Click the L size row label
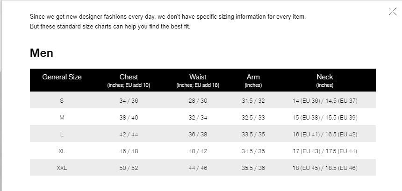This screenshot has width=402, height=191. [x=62, y=134]
